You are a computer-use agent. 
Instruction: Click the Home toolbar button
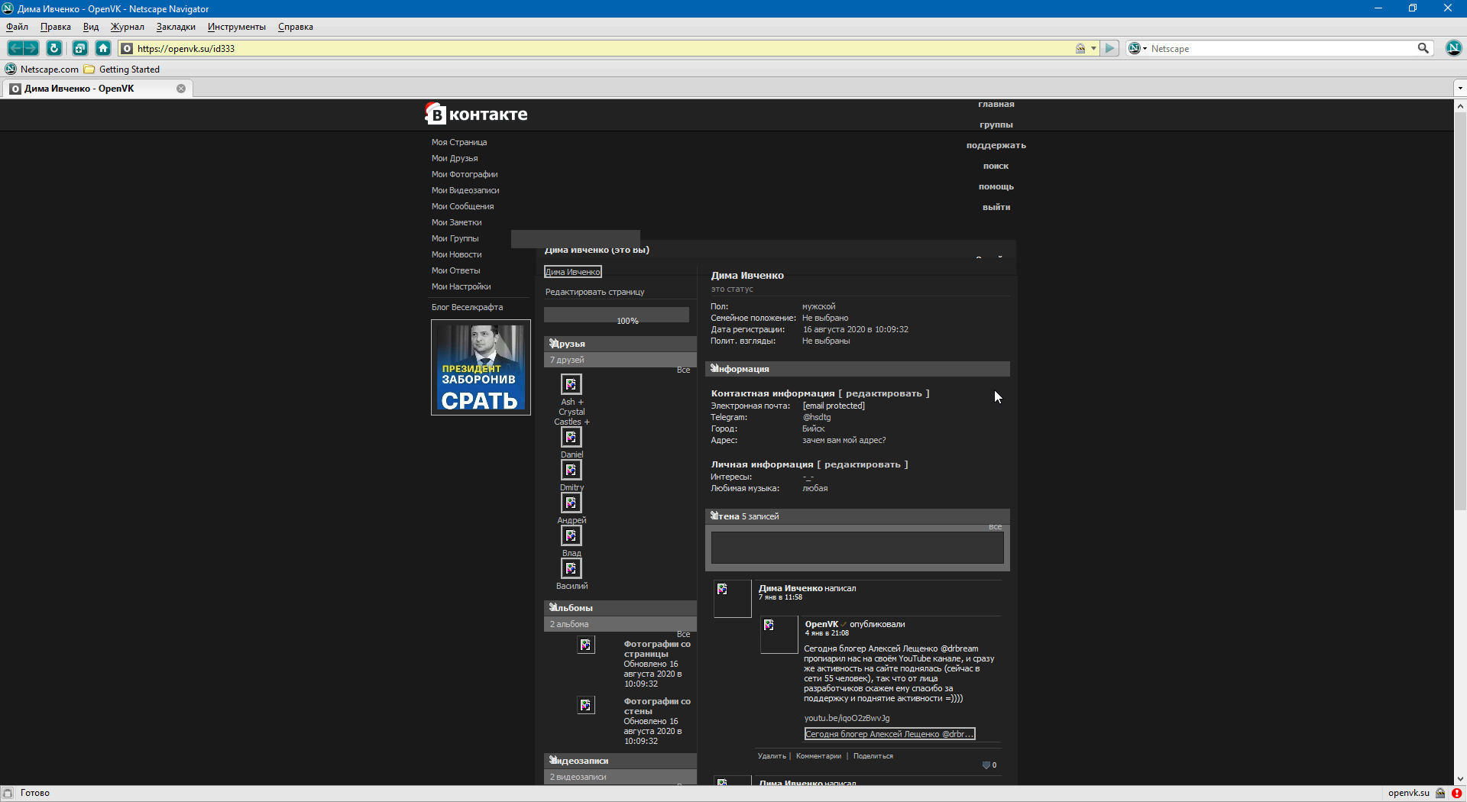(103, 48)
